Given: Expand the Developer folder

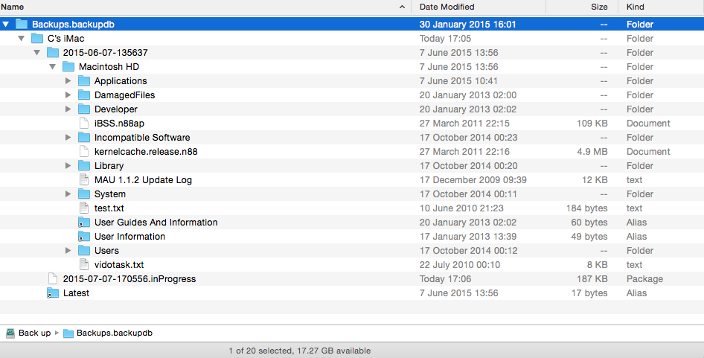Looking at the screenshot, I should click(x=68, y=109).
